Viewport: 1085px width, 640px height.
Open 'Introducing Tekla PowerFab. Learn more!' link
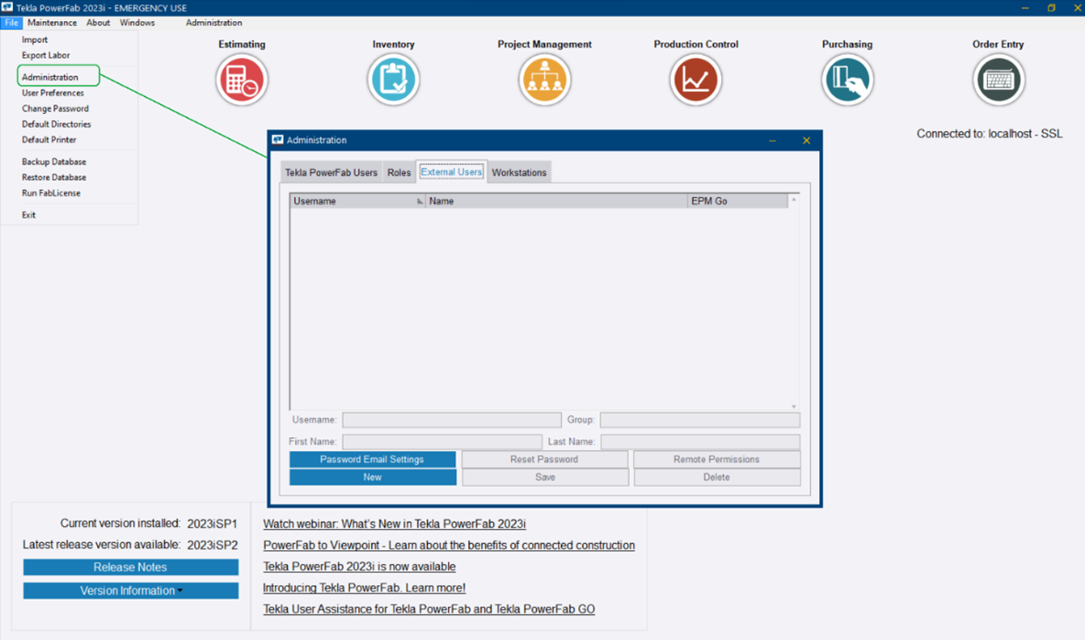(364, 588)
